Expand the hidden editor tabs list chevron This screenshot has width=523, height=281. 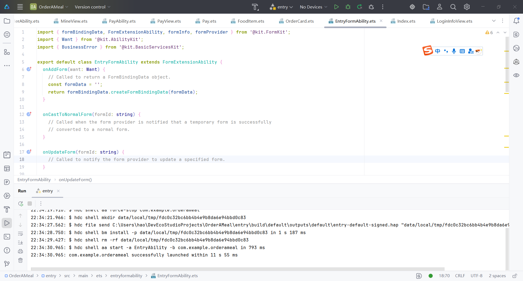[x=494, y=21]
